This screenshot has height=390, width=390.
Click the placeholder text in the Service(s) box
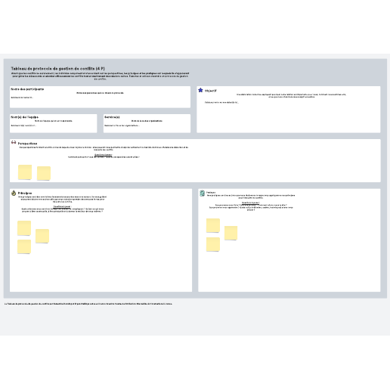tap(122, 125)
